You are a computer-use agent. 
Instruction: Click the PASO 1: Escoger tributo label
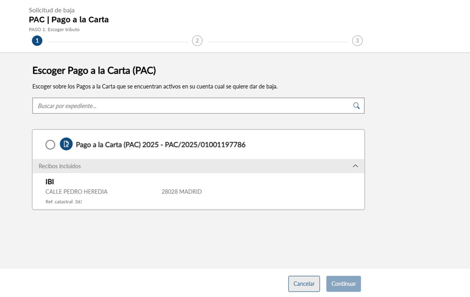point(54,29)
